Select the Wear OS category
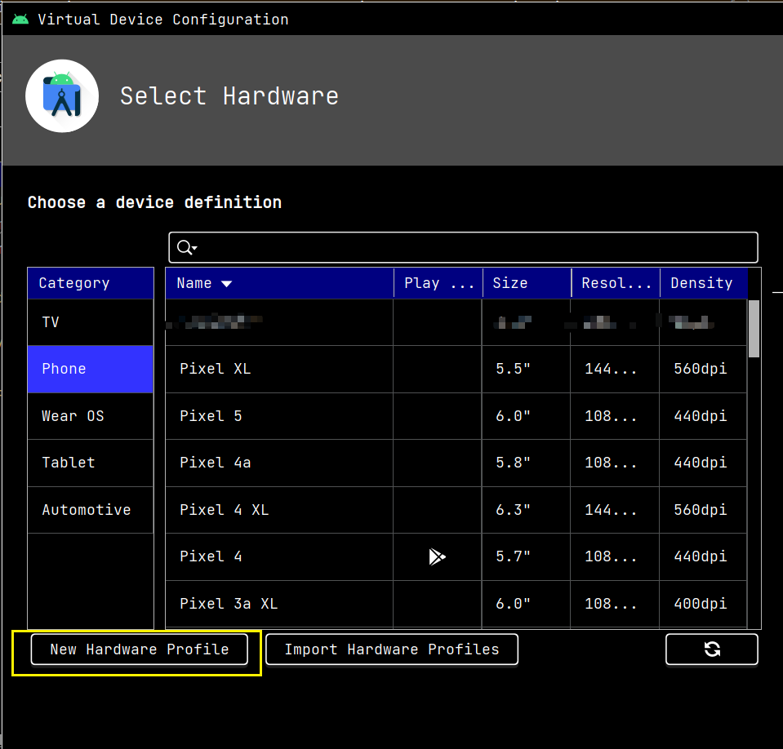This screenshot has width=783, height=749. click(x=91, y=416)
